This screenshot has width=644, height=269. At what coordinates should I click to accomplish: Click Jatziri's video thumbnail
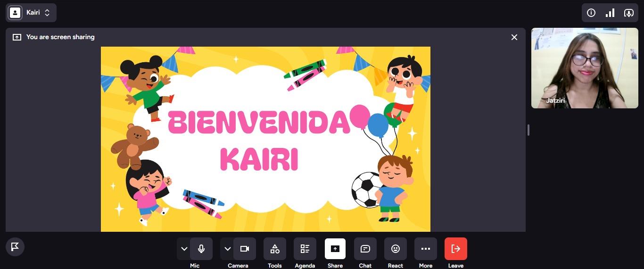click(585, 68)
